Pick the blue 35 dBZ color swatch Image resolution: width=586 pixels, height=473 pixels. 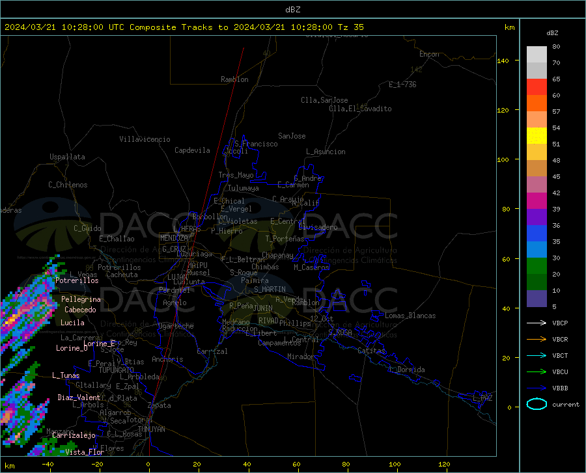pos(537,234)
